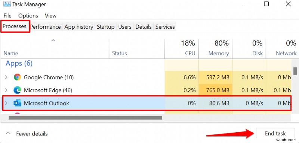The image size is (299, 143).
Task: Select the Microsoft Edge (46) row
Action: pyautogui.click(x=147, y=90)
